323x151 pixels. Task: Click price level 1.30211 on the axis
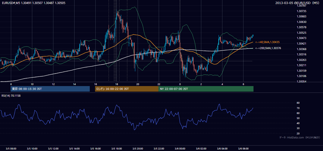tap(302, 65)
